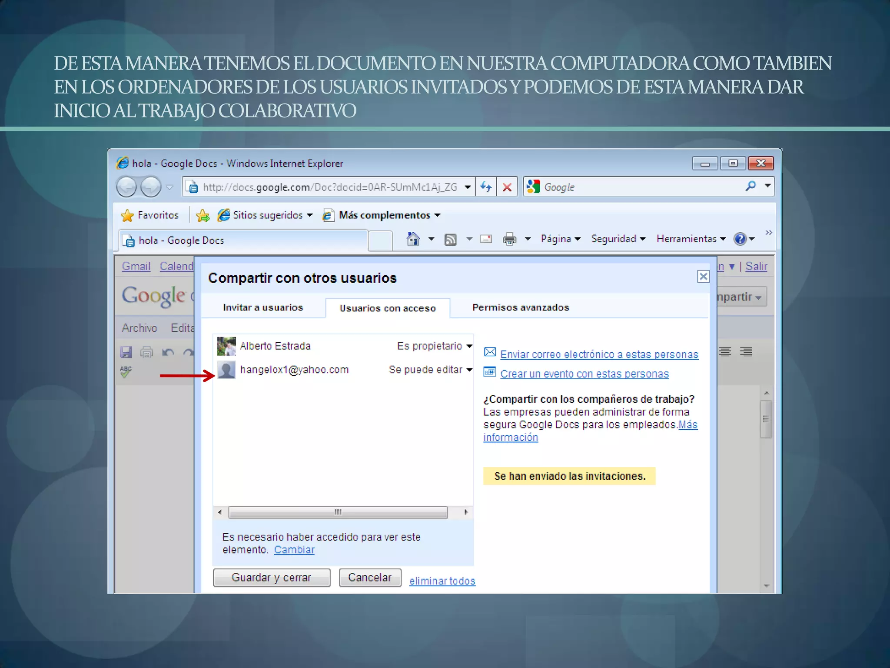The width and height of the screenshot is (890, 668).
Task: Click the Undo arrow in Docs
Action: (168, 352)
